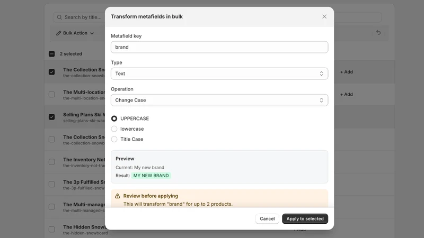The height and width of the screenshot is (238, 424).
Task: Choose the Title Case radio option
Action: tap(114, 139)
